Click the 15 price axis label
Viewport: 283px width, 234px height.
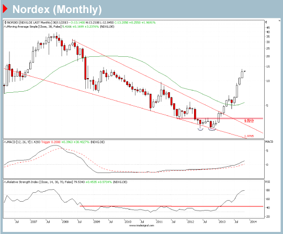[268, 67]
